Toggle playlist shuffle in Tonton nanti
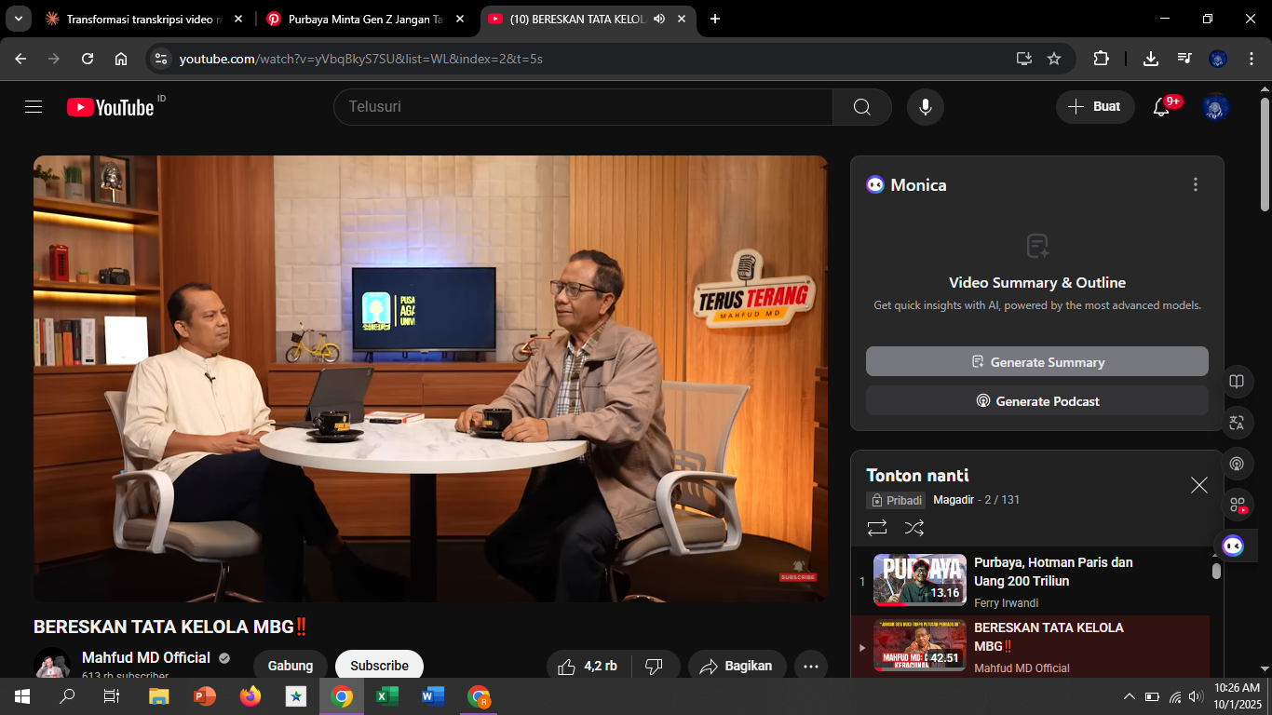This screenshot has height=715, width=1272. (x=914, y=528)
